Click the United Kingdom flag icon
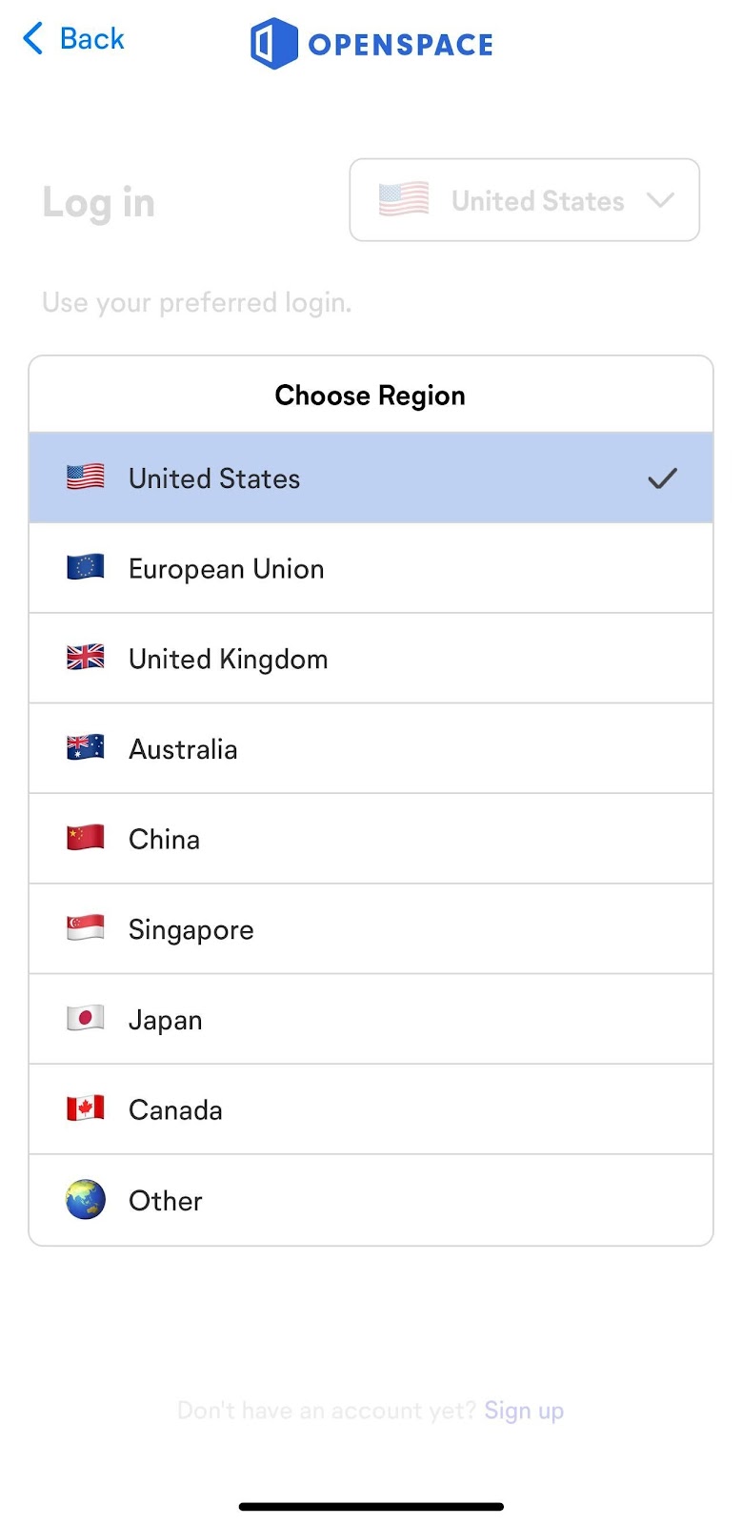The height and width of the screenshot is (1525, 742). point(86,658)
